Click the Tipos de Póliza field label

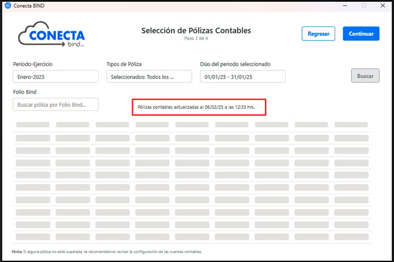pos(124,64)
